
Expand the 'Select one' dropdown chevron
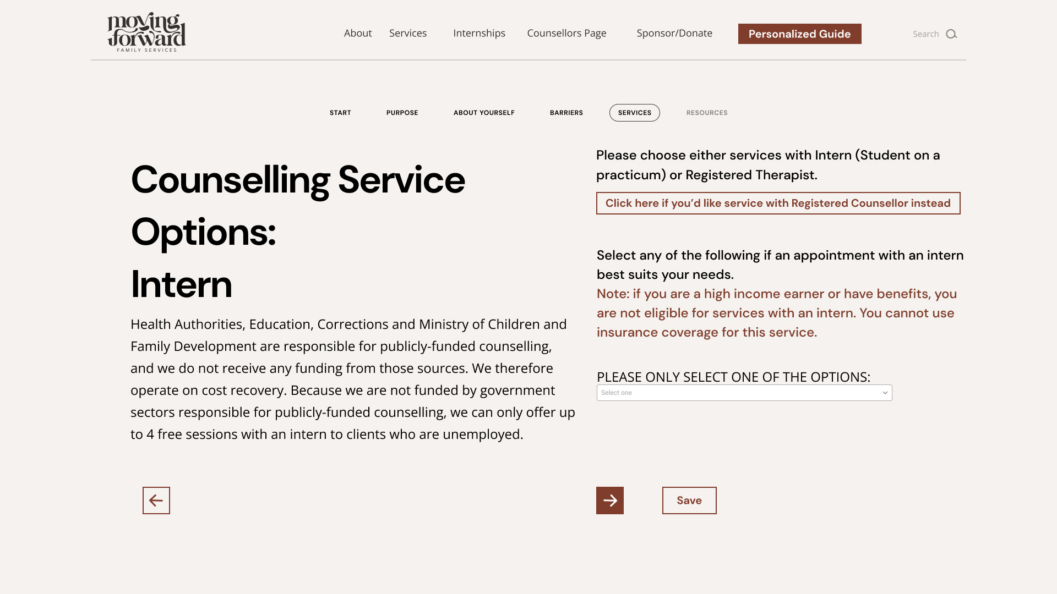tap(885, 393)
